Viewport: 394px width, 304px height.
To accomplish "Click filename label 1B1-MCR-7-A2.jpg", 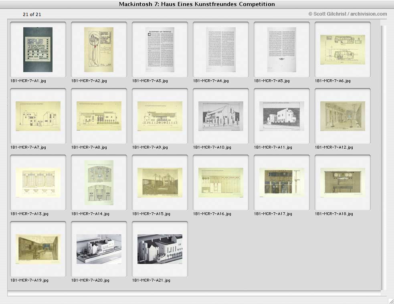I will point(89,81).
